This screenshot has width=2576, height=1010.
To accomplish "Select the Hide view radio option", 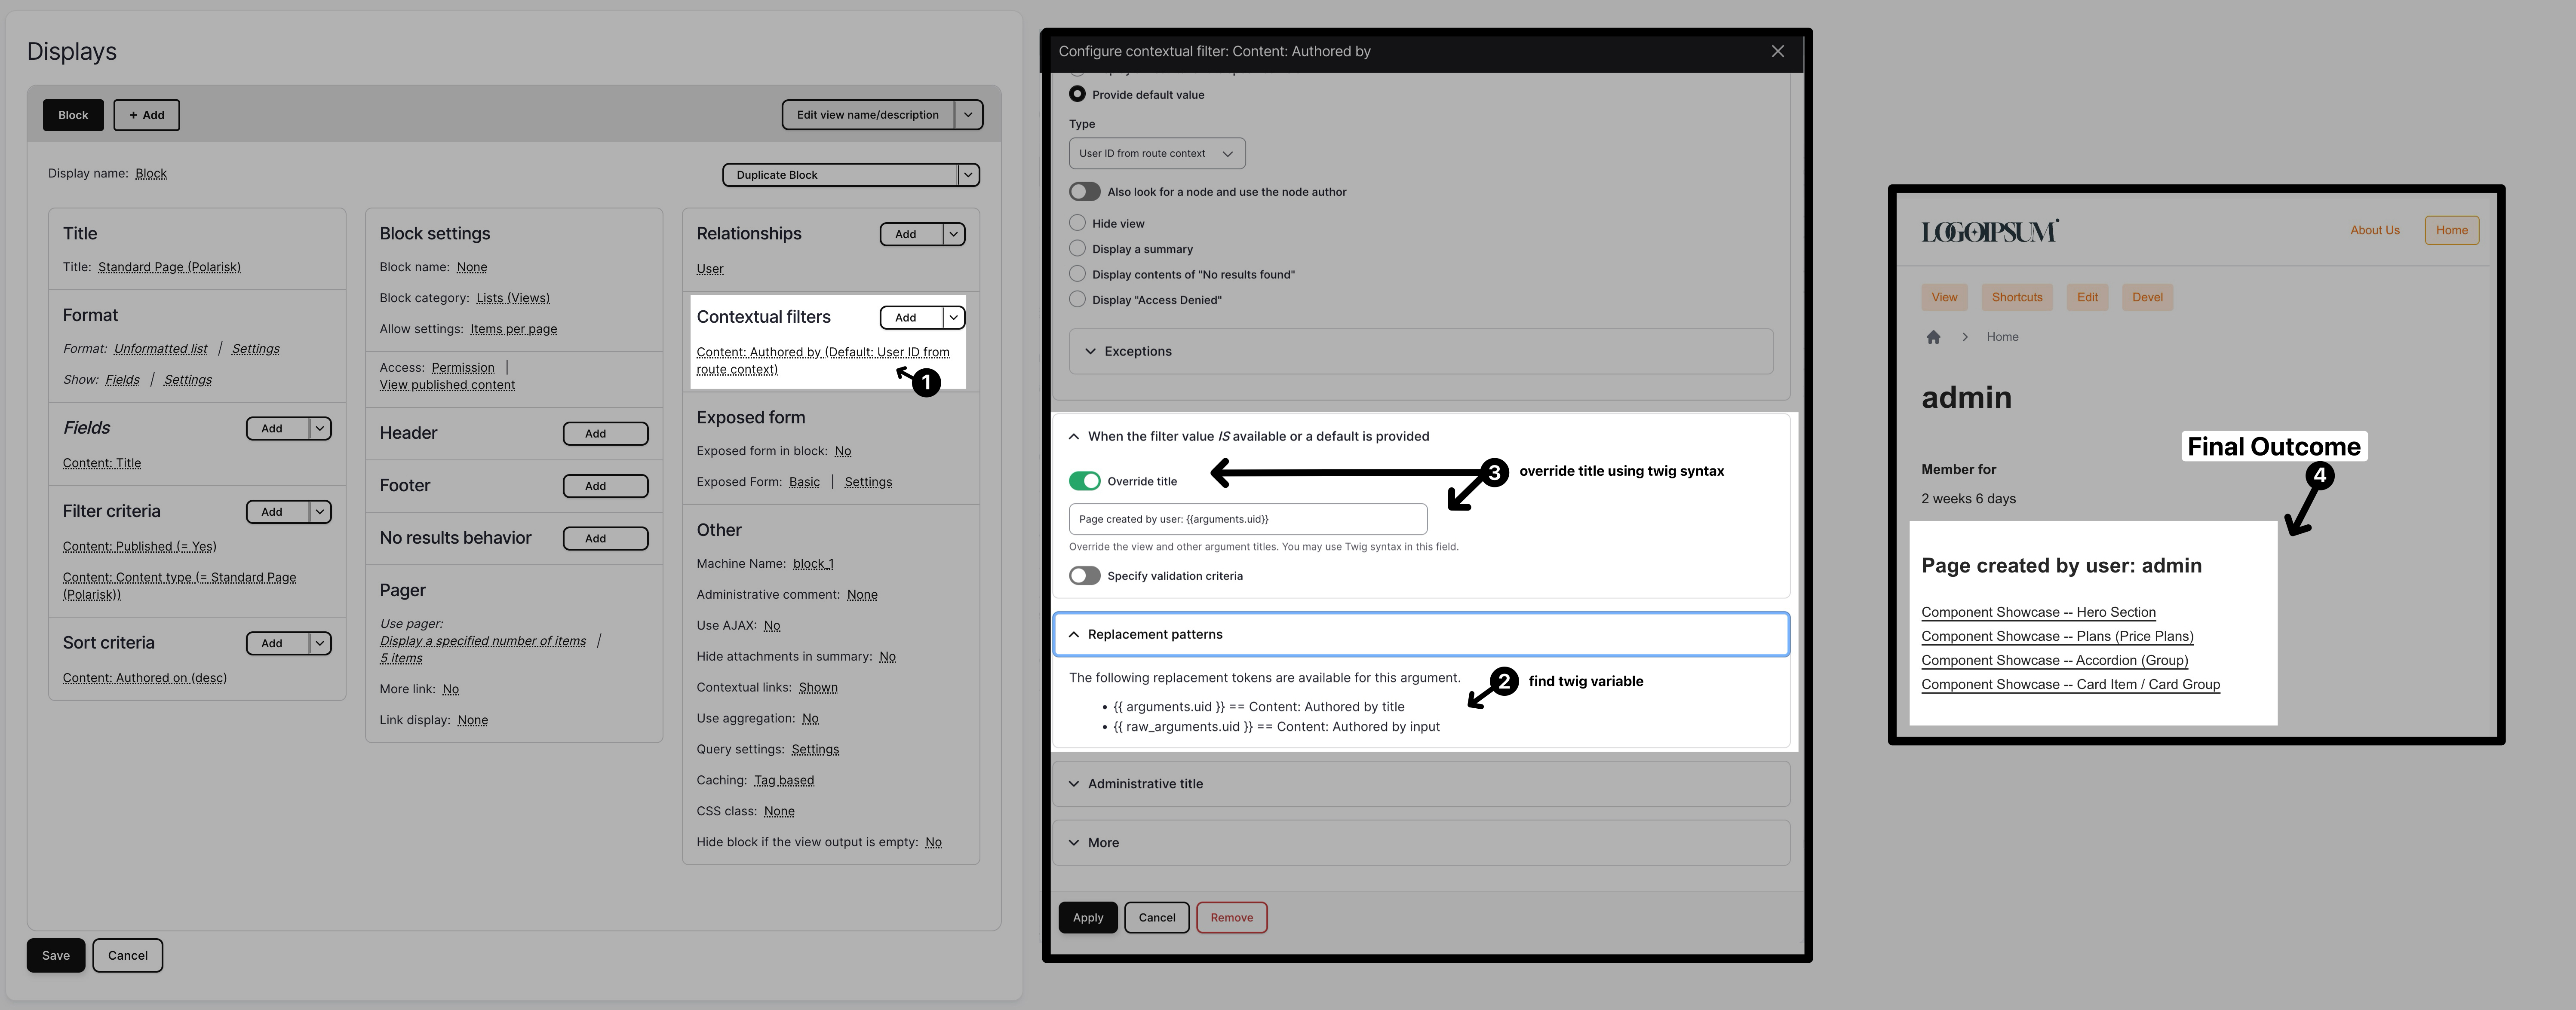I will pyautogui.click(x=1077, y=223).
